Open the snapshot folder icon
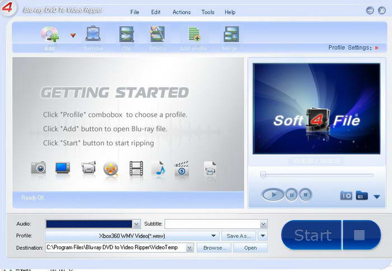The width and height of the screenshot is (392, 271). click(x=362, y=196)
